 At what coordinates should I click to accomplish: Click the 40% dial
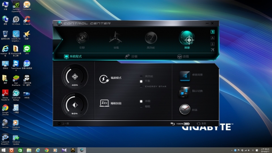75,76
